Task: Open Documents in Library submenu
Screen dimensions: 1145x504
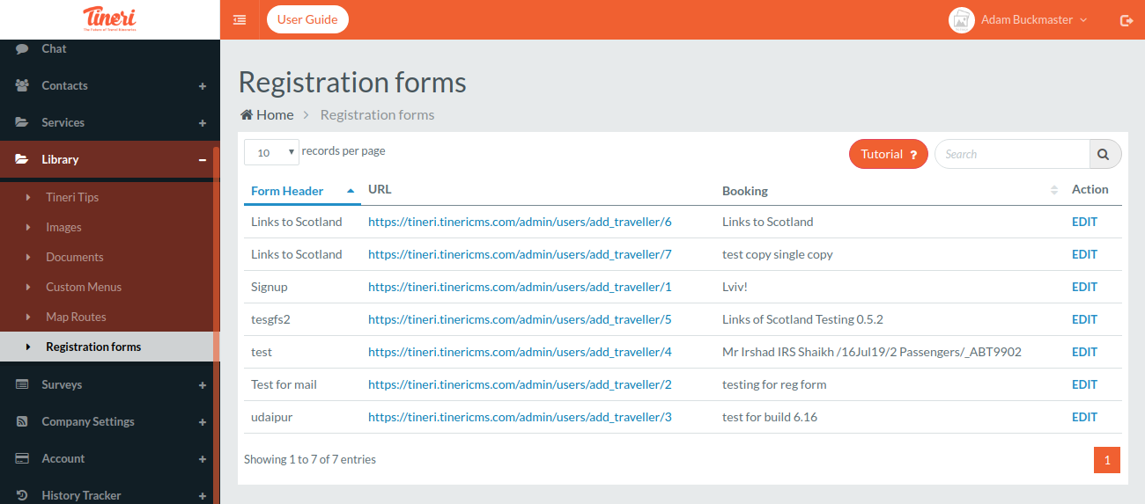Action: coord(75,257)
